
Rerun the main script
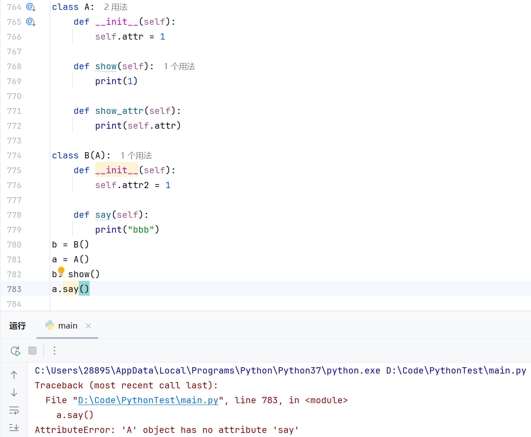[15, 351]
